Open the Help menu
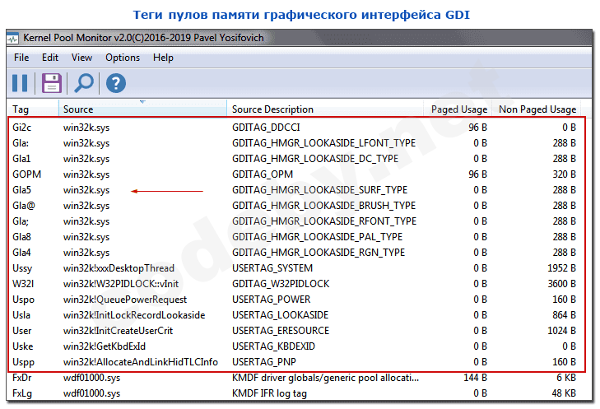Image resolution: width=600 pixels, height=409 pixels. coord(163,58)
